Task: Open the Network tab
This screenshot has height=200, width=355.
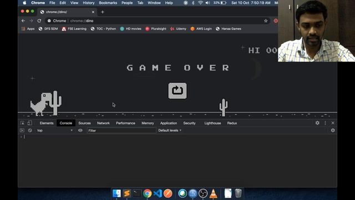Action: point(103,123)
